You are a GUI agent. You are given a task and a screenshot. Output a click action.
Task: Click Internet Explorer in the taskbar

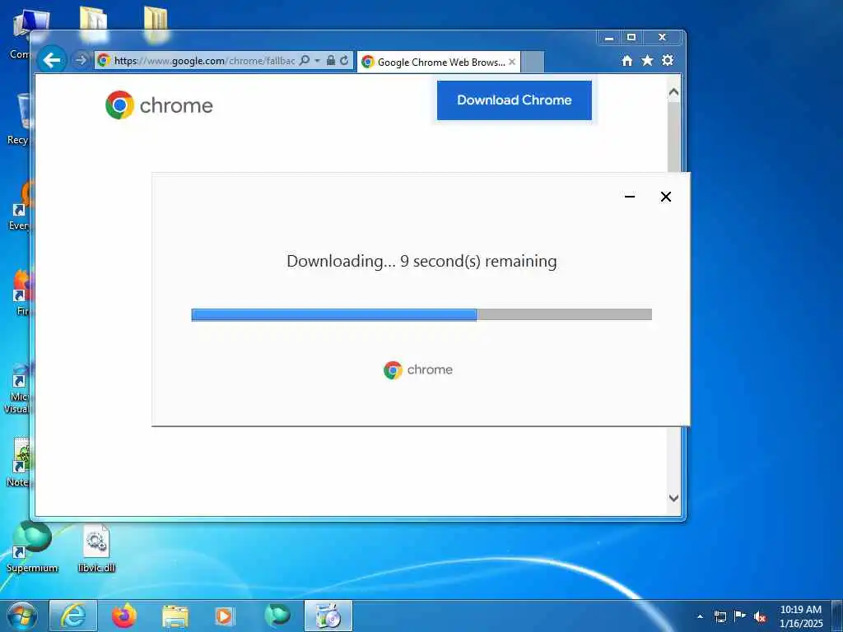[x=73, y=616]
